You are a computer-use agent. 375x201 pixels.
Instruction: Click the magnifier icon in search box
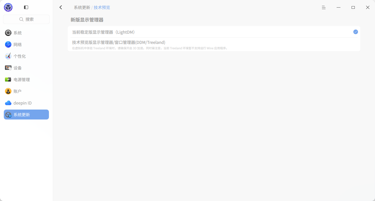click(x=21, y=19)
